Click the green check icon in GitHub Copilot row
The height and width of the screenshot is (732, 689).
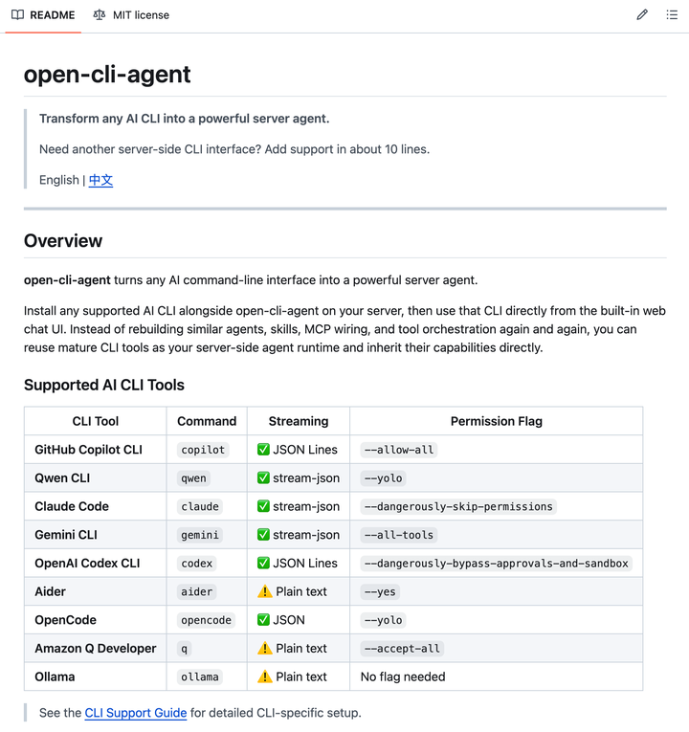click(x=263, y=449)
